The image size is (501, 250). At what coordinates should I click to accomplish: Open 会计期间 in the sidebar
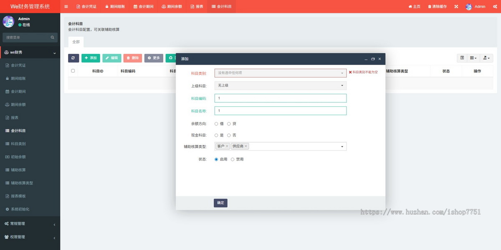click(30, 91)
